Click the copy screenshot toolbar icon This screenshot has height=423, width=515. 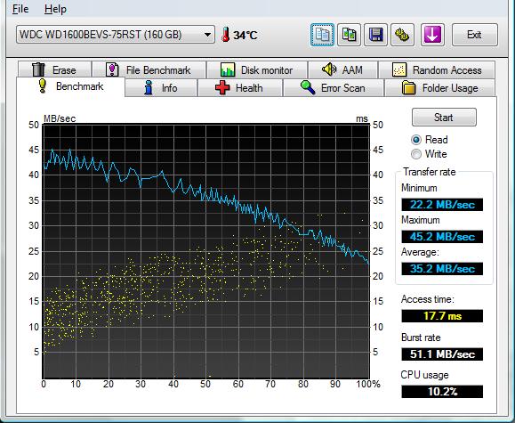tap(349, 35)
